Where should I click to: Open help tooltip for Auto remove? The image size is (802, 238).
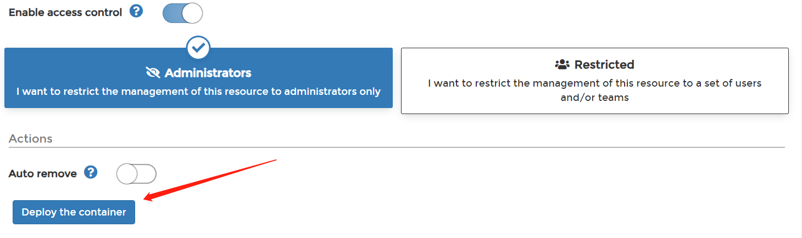(91, 173)
